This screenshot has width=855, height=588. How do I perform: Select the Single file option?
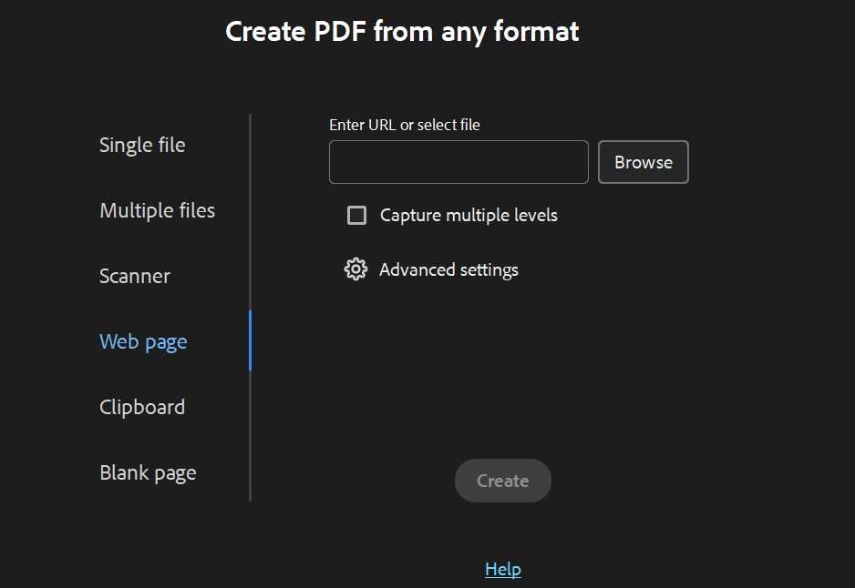point(142,145)
